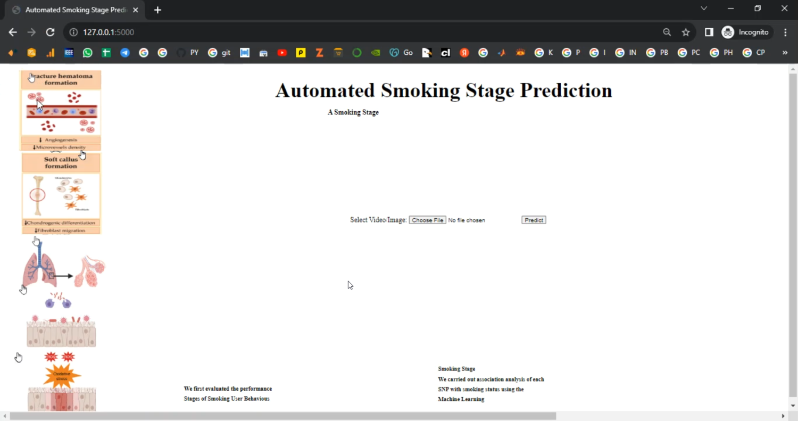
Task: Open the Google 'PH' bookmark
Action: 721,53
